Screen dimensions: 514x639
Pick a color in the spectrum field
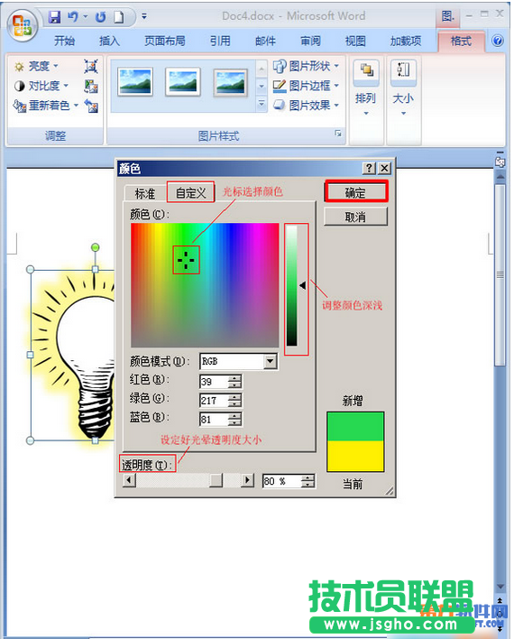205,285
